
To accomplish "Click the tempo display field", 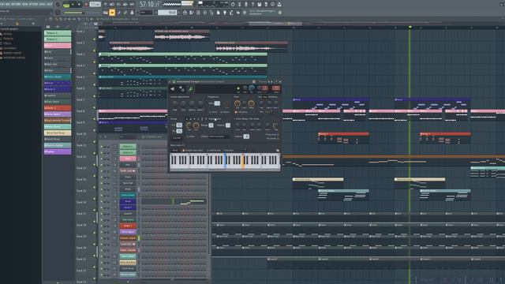I will tap(95, 4).
